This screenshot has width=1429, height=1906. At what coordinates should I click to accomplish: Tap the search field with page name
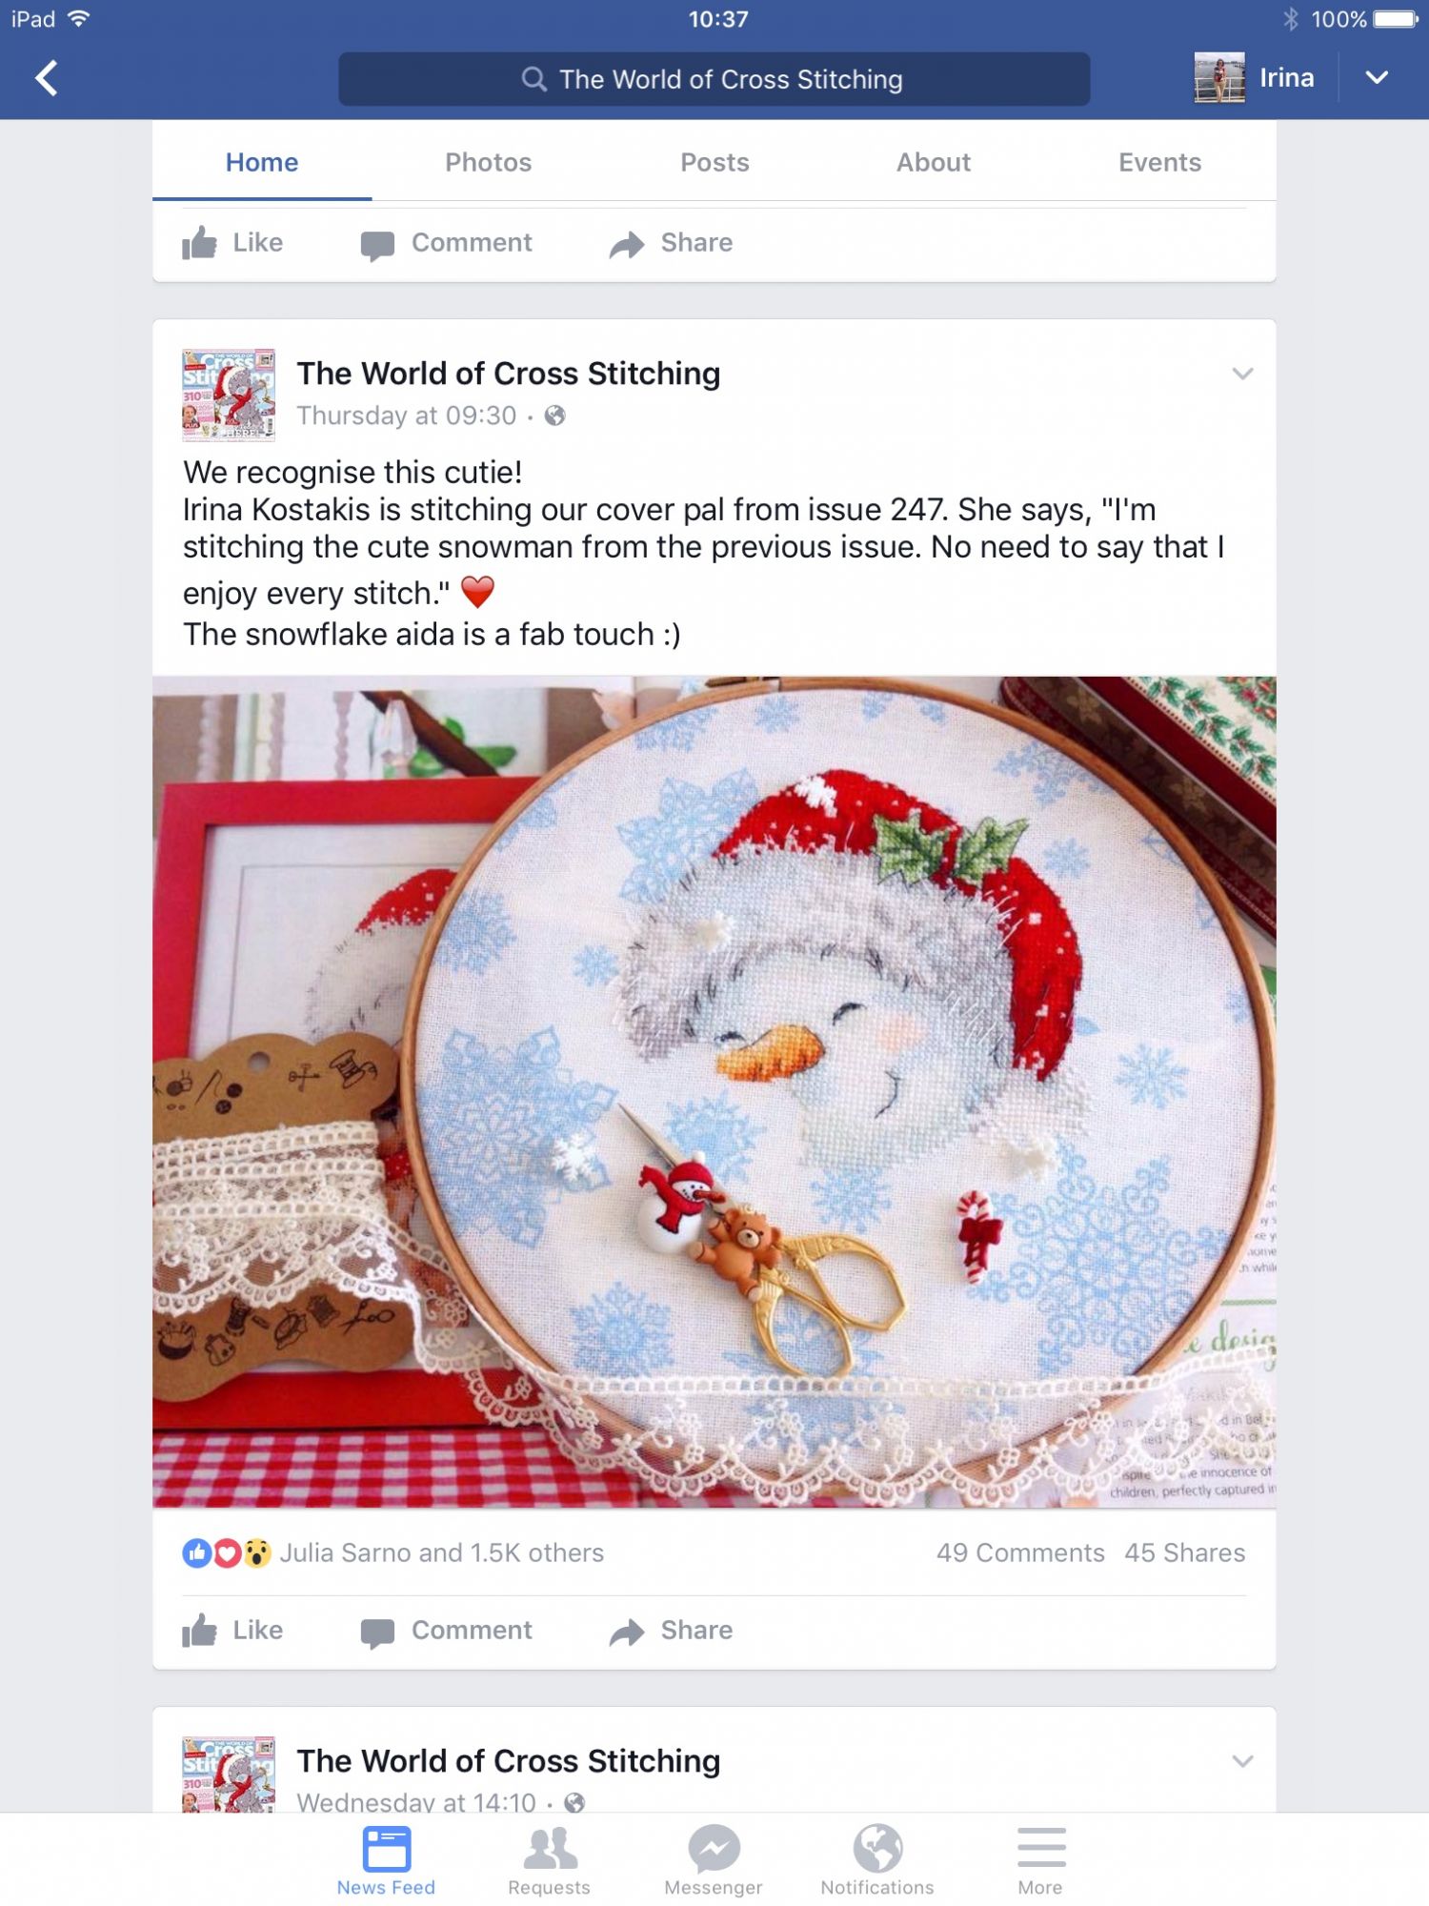714,79
